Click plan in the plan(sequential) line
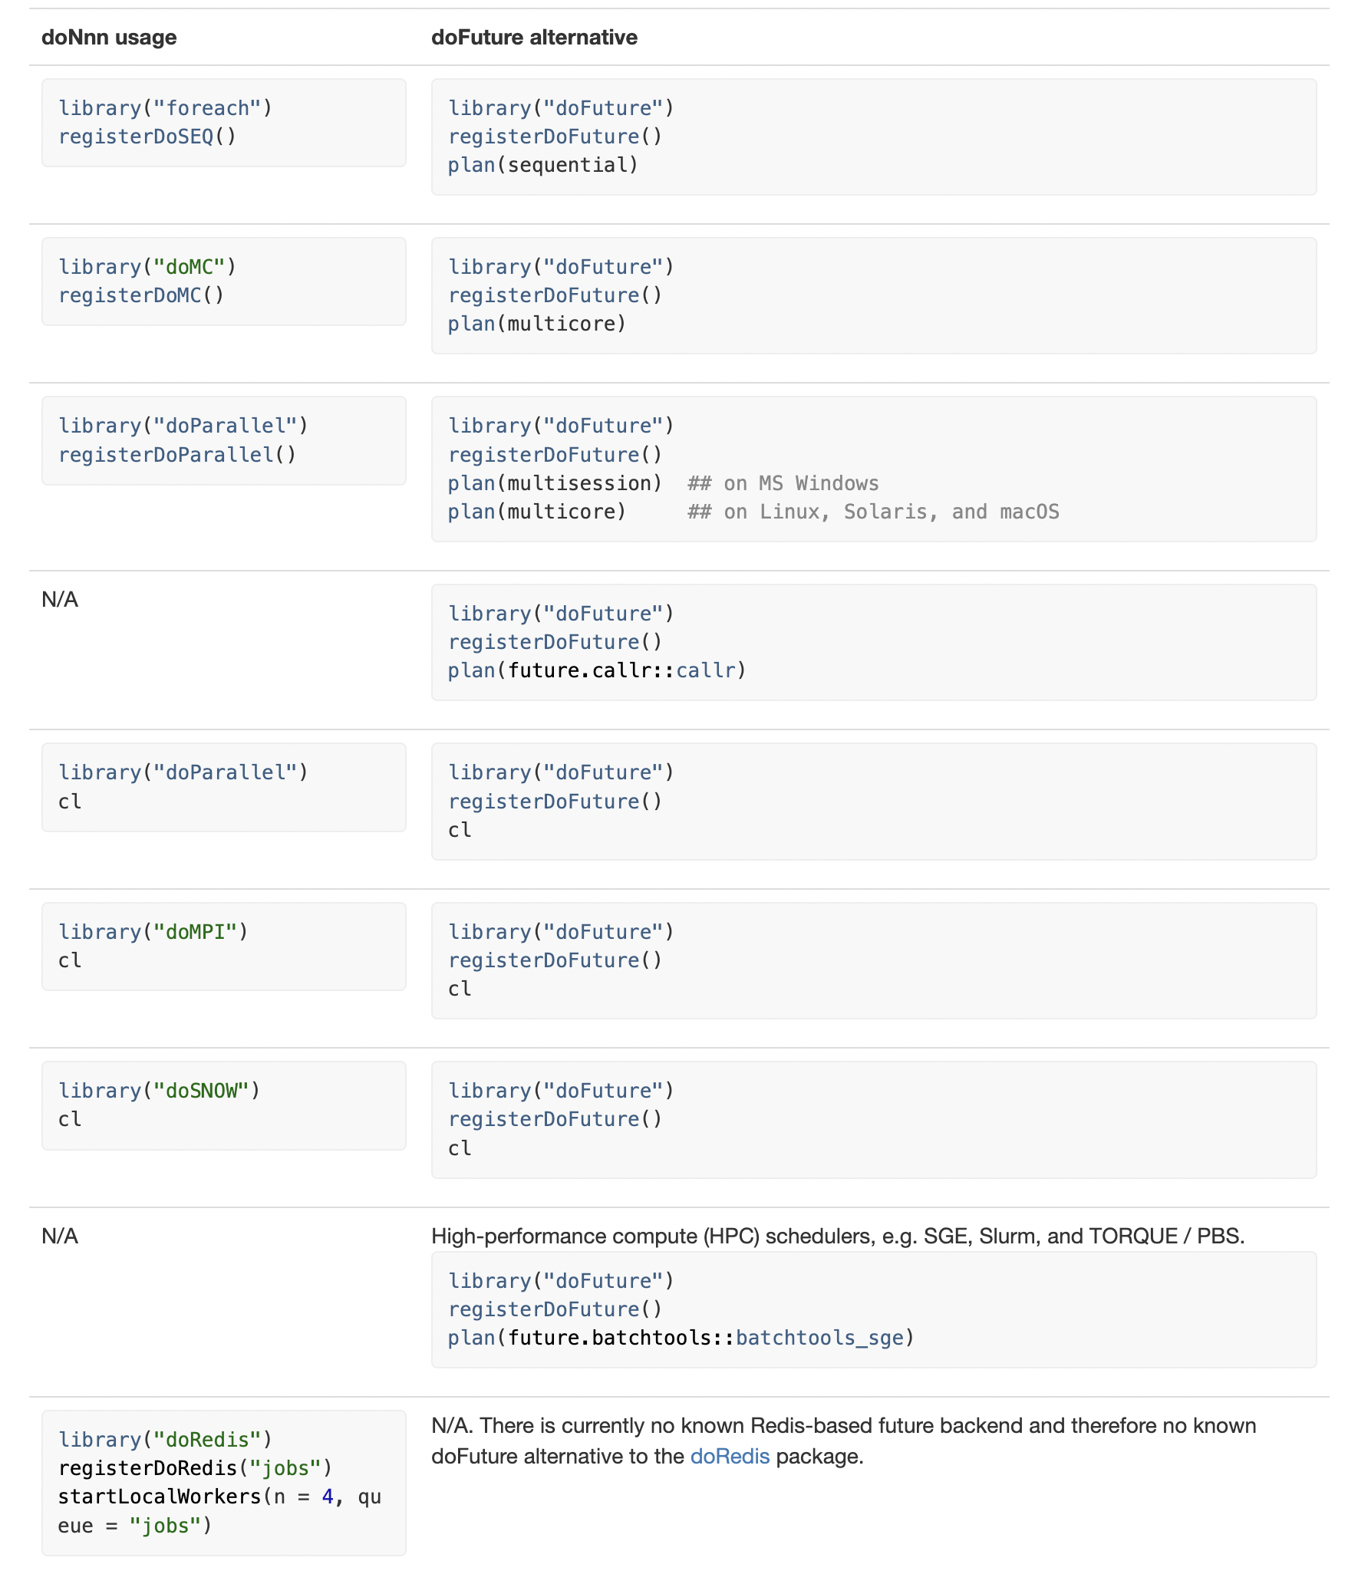The width and height of the screenshot is (1358, 1574). (x=471, y=165)
